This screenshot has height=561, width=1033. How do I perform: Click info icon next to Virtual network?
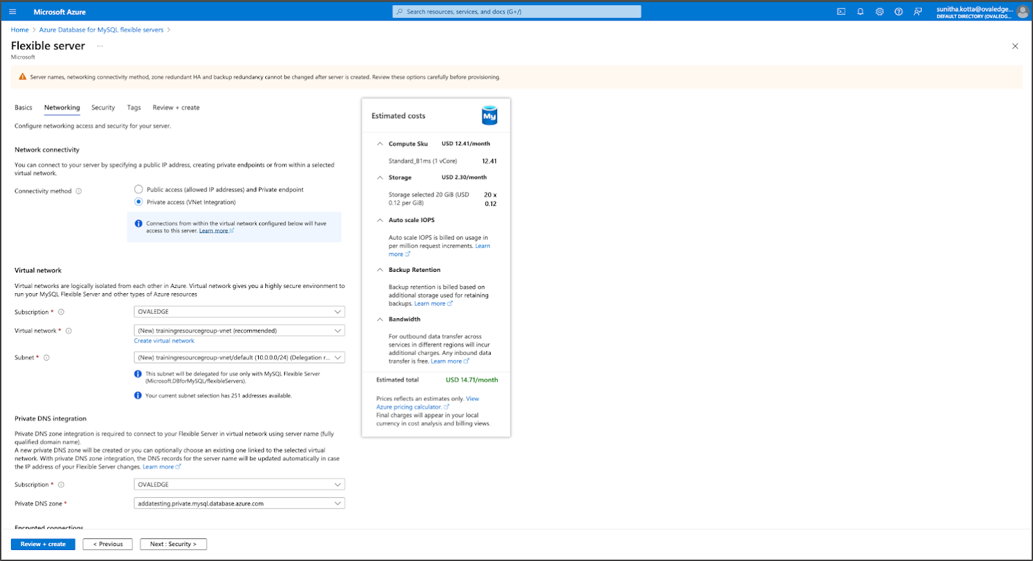(68, 331)
